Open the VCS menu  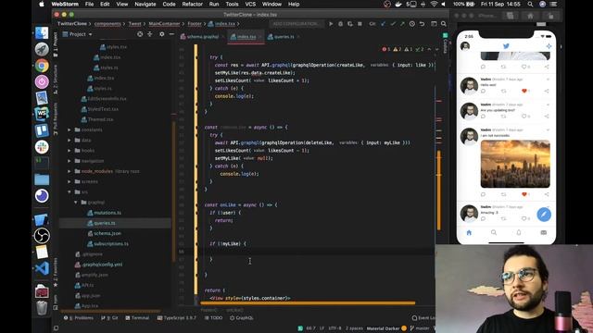(250, 4)
